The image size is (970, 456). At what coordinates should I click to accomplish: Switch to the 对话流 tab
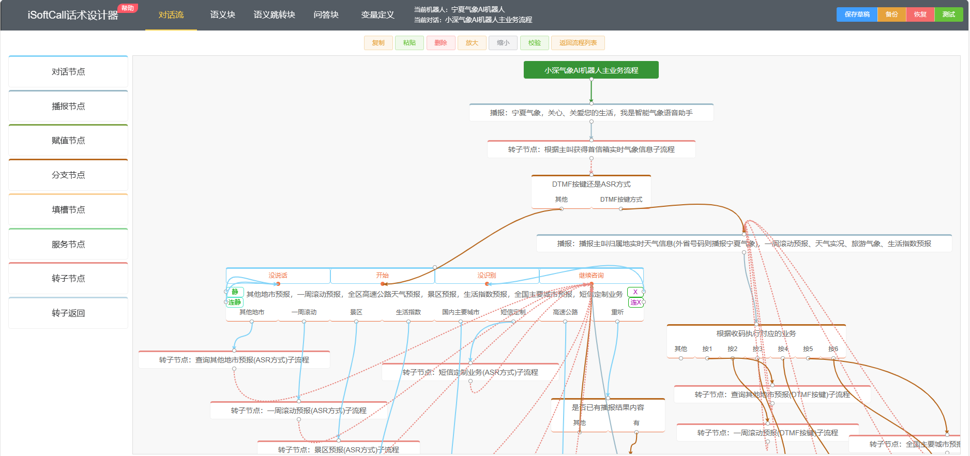click(x=171, y=15)
